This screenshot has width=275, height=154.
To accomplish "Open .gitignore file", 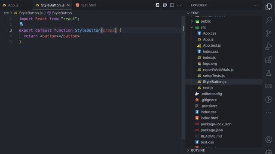I will 208,100.
